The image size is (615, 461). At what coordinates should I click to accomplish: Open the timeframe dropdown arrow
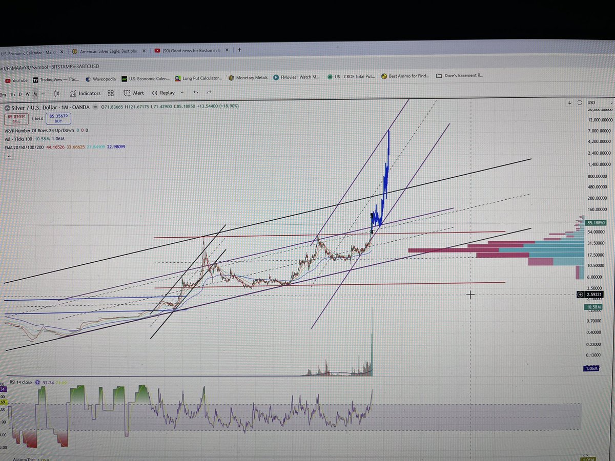43,94
